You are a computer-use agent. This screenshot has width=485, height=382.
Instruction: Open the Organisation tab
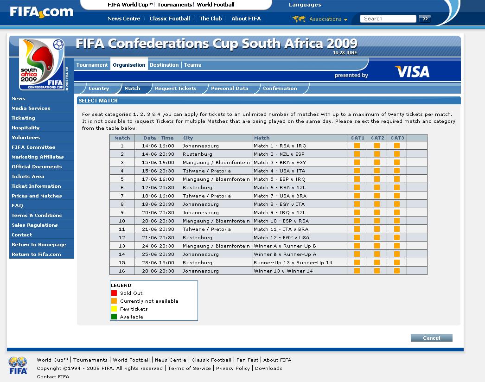point(129,65)
